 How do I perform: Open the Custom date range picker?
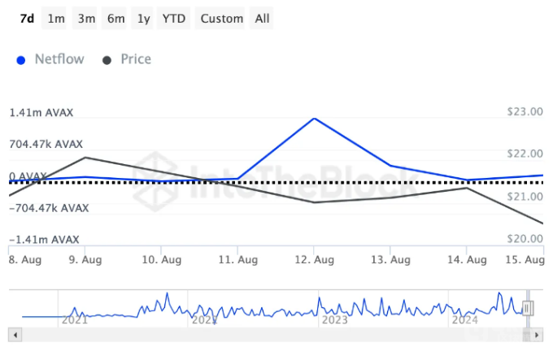pyautogui.click(x=221, y=19)
